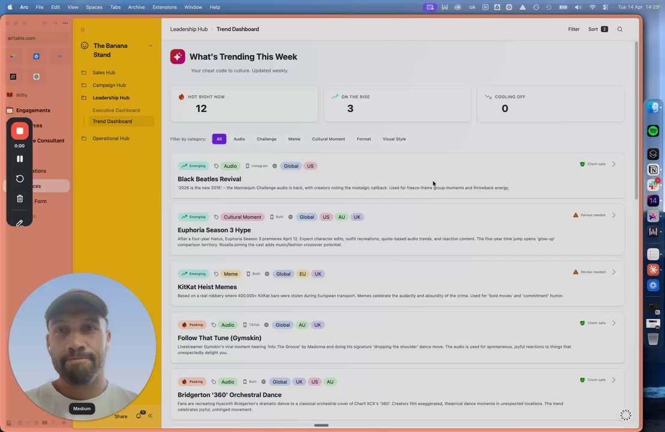This screenshot has width=665, height=432.
Task: Click the page vertical scrollbar
Action: pyautogui.click(x=636, y=121)
